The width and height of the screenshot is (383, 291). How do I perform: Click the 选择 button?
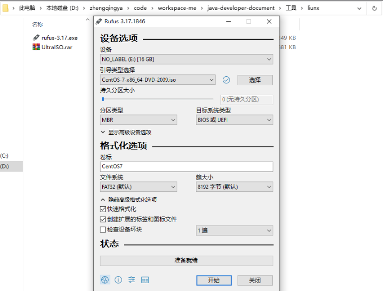(x=255, y=80)
